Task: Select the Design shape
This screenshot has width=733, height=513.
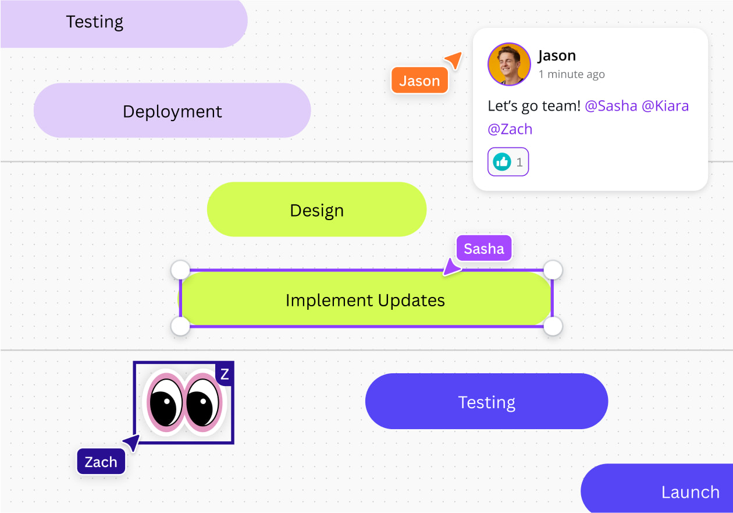Action: [x=316, y=210]
